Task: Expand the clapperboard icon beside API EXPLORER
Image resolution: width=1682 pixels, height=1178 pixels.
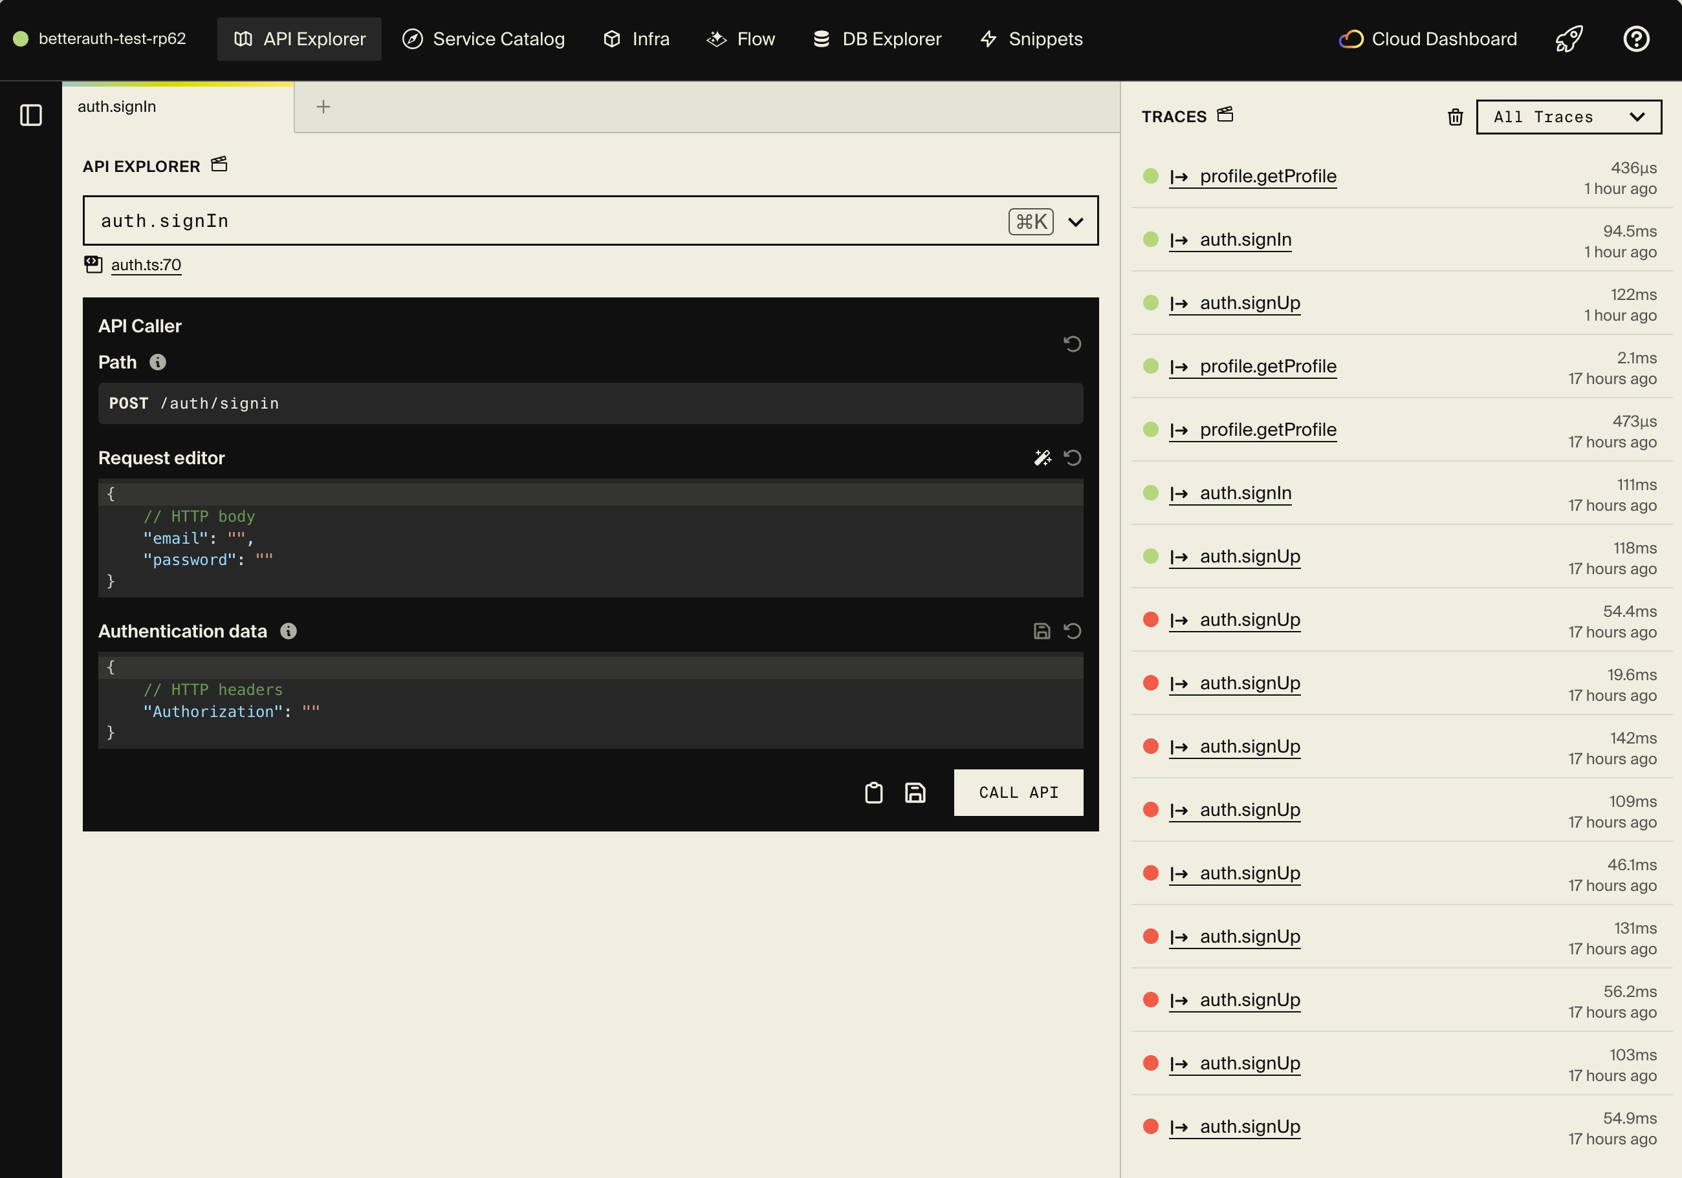Action: pos(218,164)
